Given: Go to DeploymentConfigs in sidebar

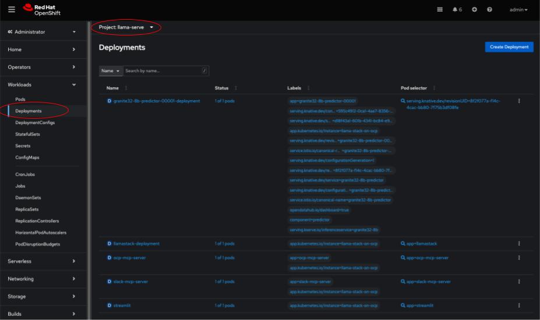Looking at the screenshot, I should (x=35, y=123).
